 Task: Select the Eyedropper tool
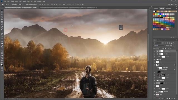point(2,24)
